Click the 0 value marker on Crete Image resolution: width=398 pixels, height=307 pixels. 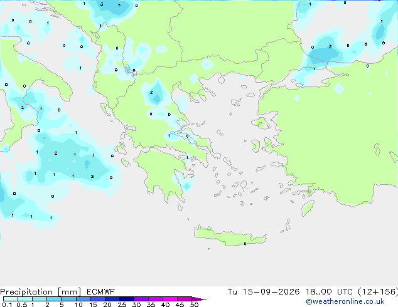(x=245, y=244)
